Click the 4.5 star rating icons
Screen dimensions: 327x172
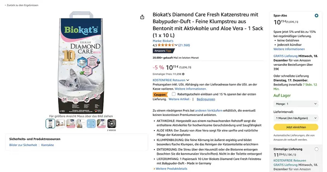[x=166, y=45]
